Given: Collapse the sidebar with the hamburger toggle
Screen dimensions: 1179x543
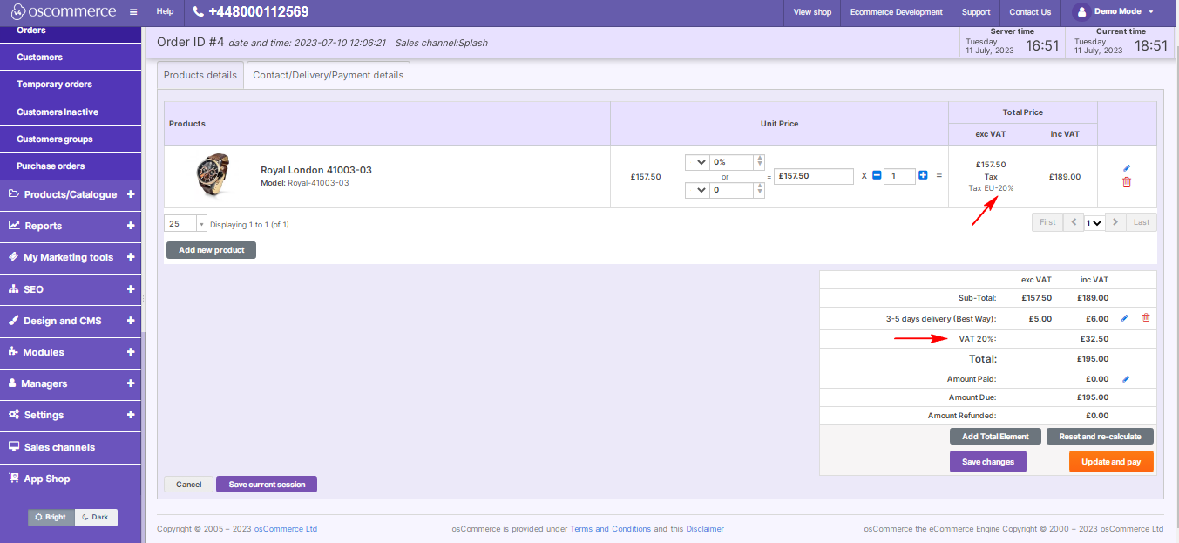Looking at the screenshot, I should click(133, 12).
